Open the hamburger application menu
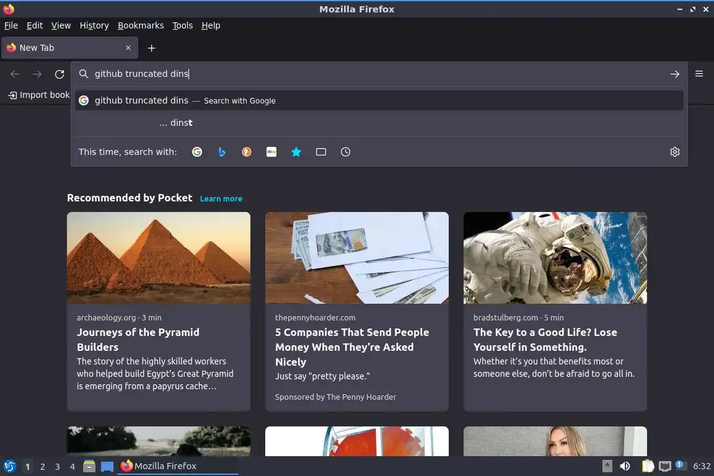 pos(699,74)
